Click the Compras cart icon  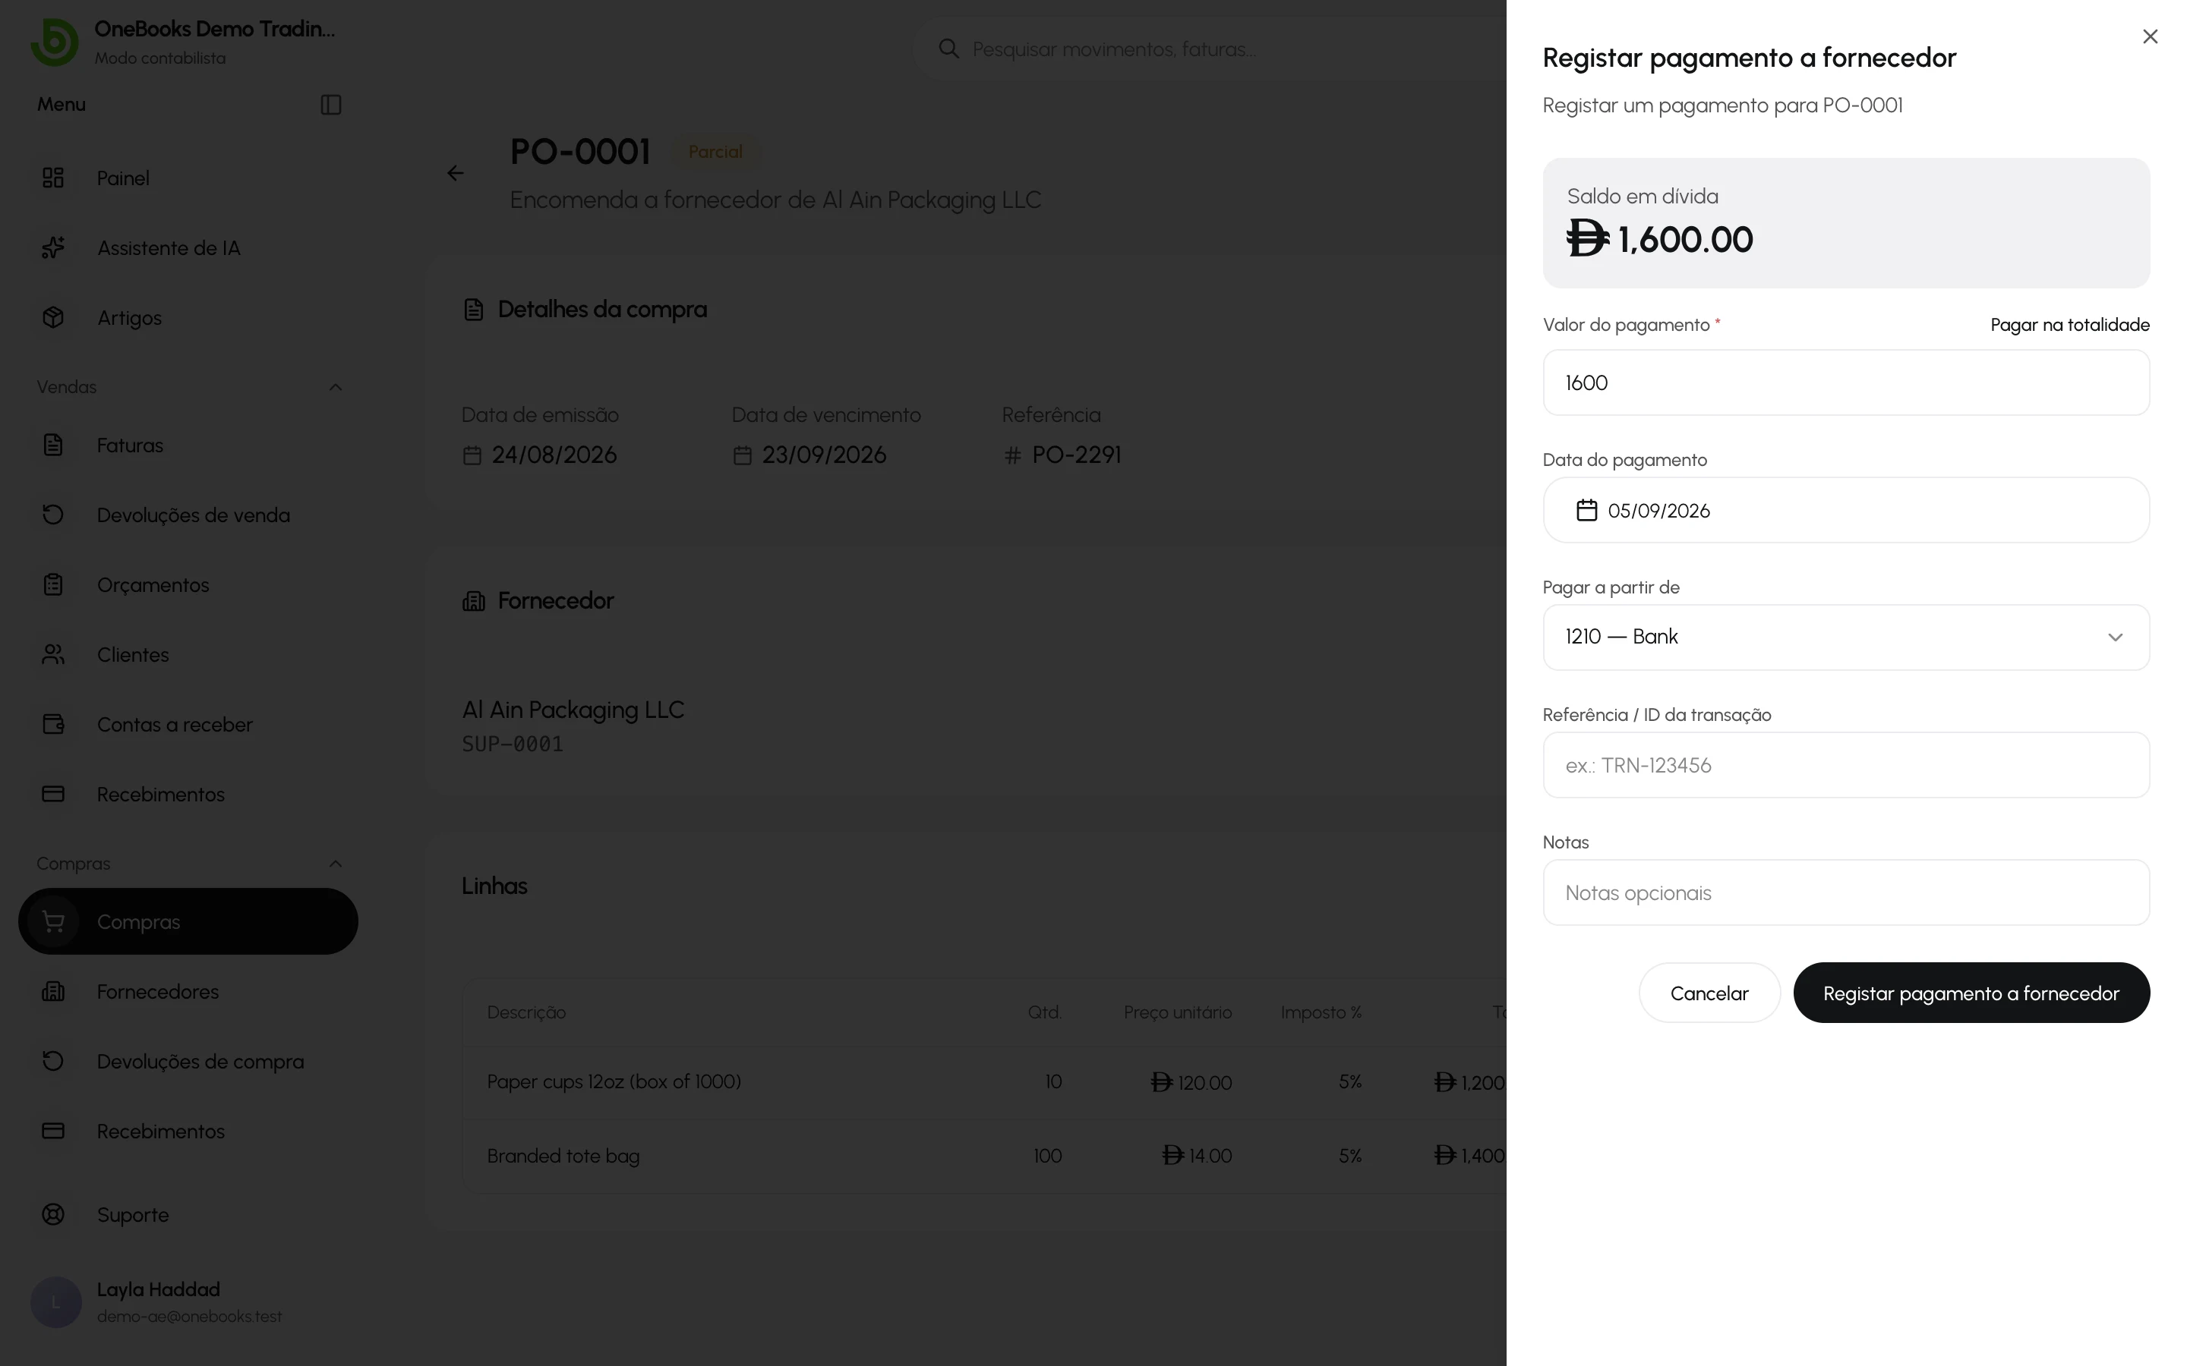point(53,921)
